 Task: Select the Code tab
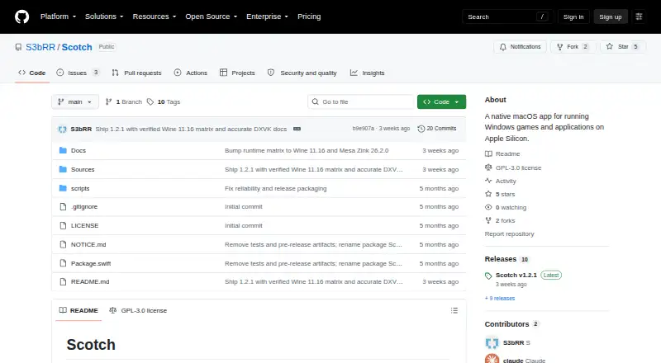(32, 73)
